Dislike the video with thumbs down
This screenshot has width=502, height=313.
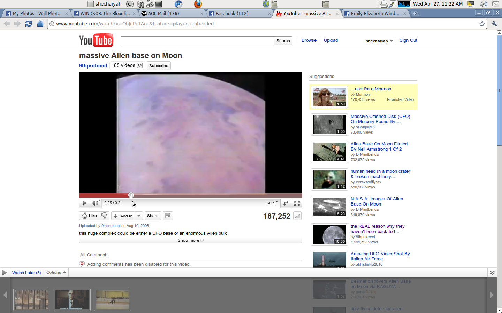pyautogui.click(x=104, y=216)
